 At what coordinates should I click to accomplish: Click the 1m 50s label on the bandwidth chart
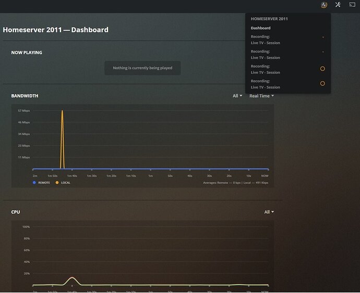coord(52,176)
